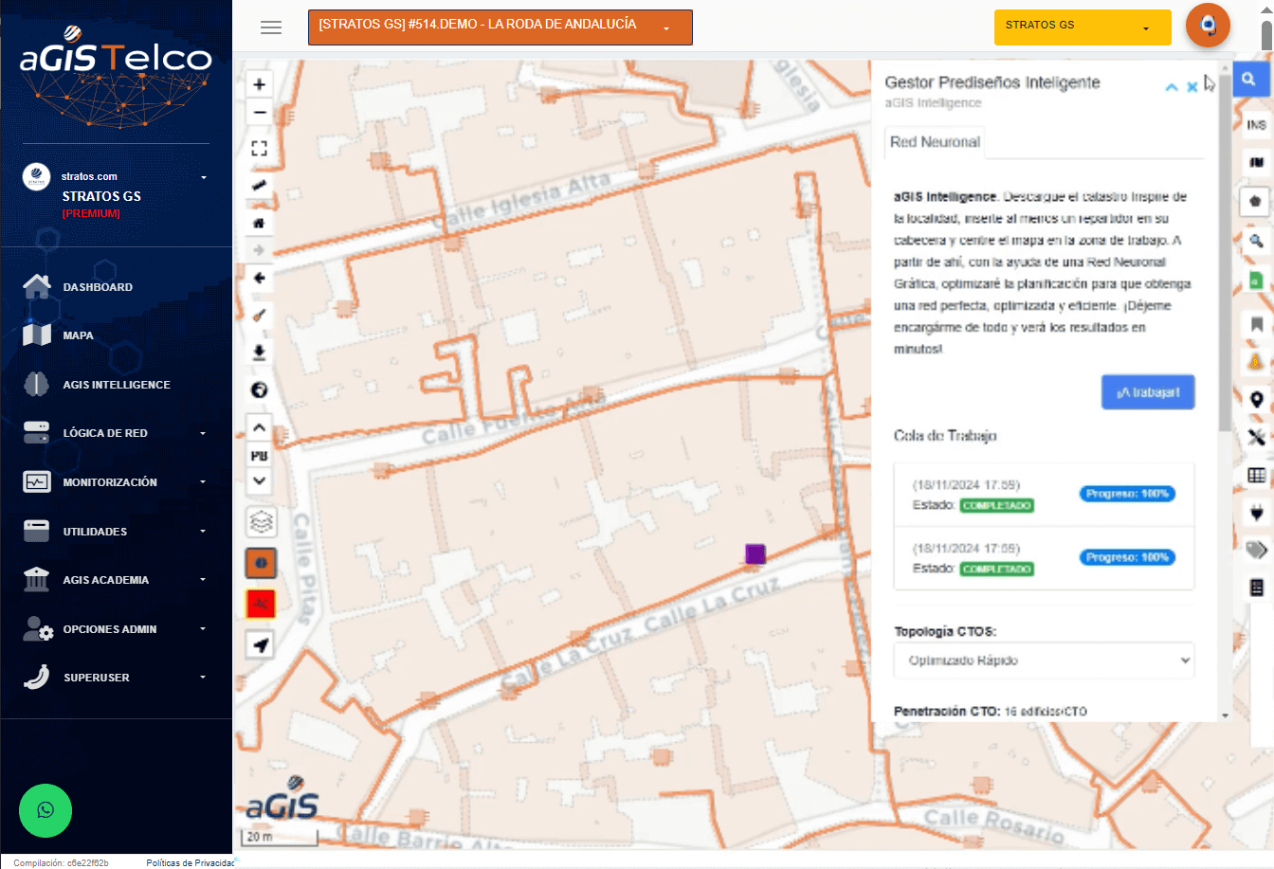Click the geolocation arrow icon
The height and width of the screenshot is (869, 1274).
261,645
